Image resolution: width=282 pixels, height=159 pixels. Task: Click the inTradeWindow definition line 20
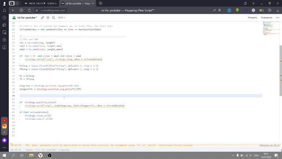click(x=60, y=30)
